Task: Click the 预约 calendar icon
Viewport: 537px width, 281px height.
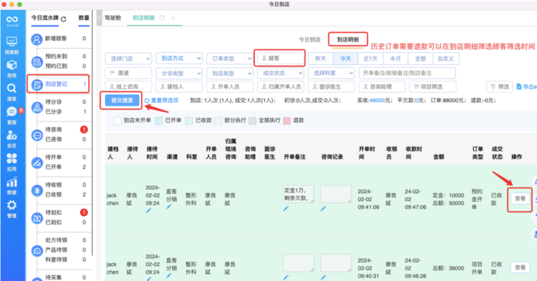Action: pyautogui.click(x=37, y=61)
